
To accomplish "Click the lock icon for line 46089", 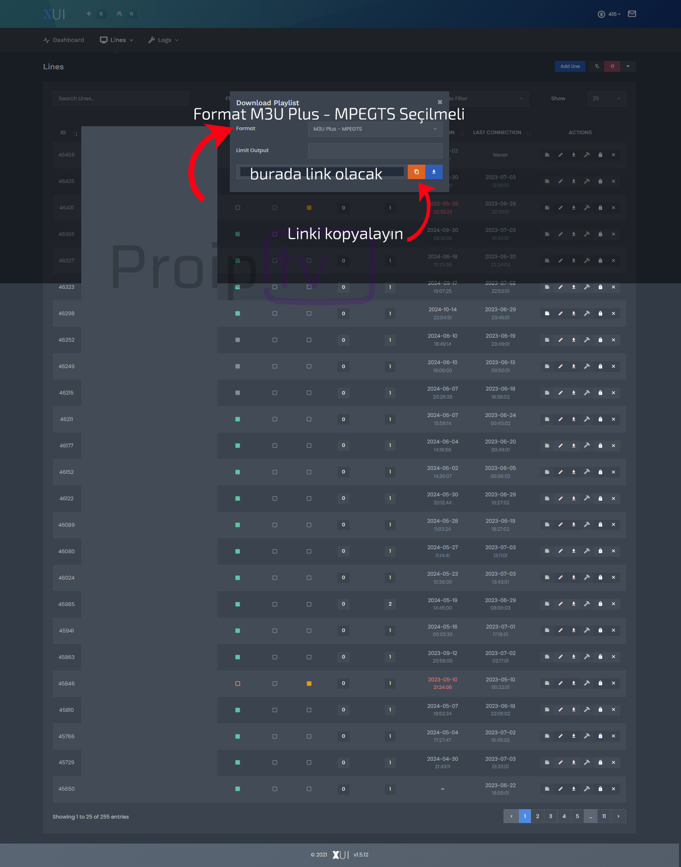I will click(x=600, y=525).
